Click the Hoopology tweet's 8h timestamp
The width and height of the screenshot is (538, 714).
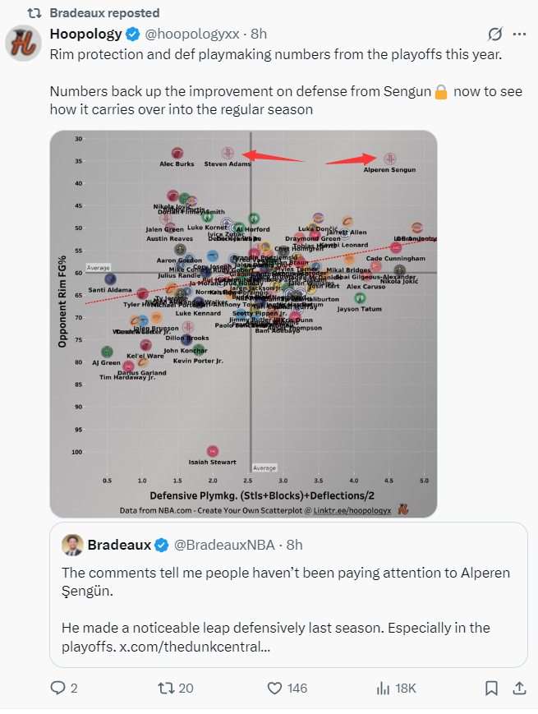pyautogui.click(x=260, y=35)
